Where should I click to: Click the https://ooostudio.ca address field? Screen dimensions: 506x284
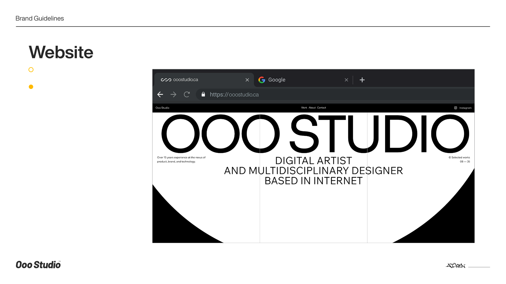point(335,94)
